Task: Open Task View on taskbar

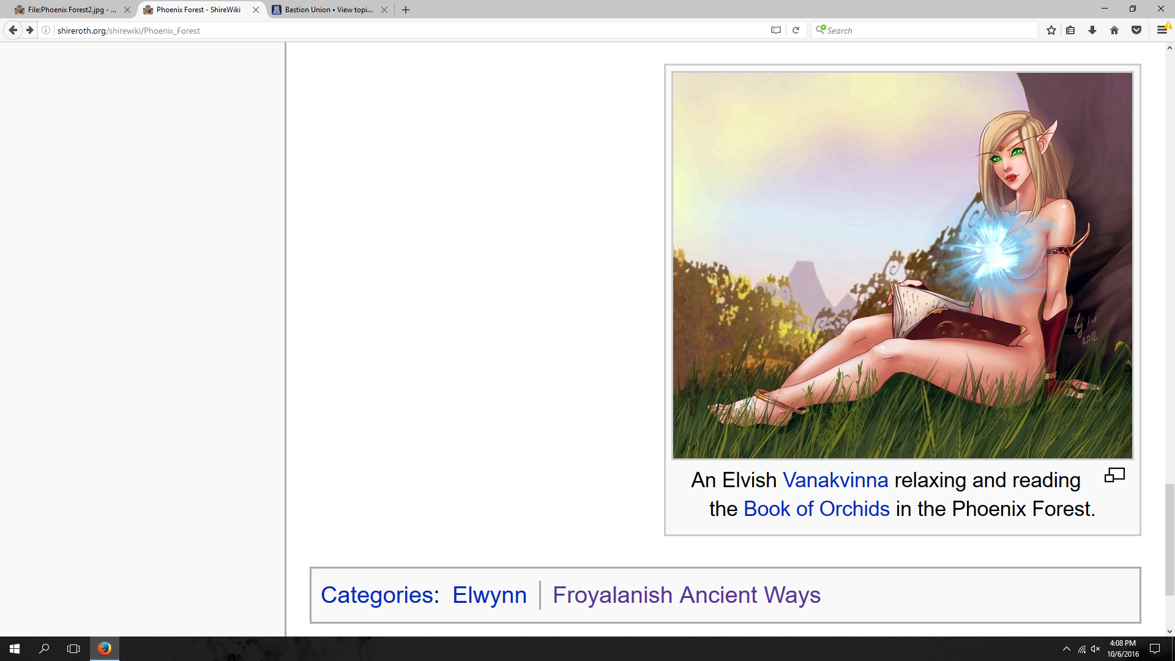Action: tap(73, 649)
